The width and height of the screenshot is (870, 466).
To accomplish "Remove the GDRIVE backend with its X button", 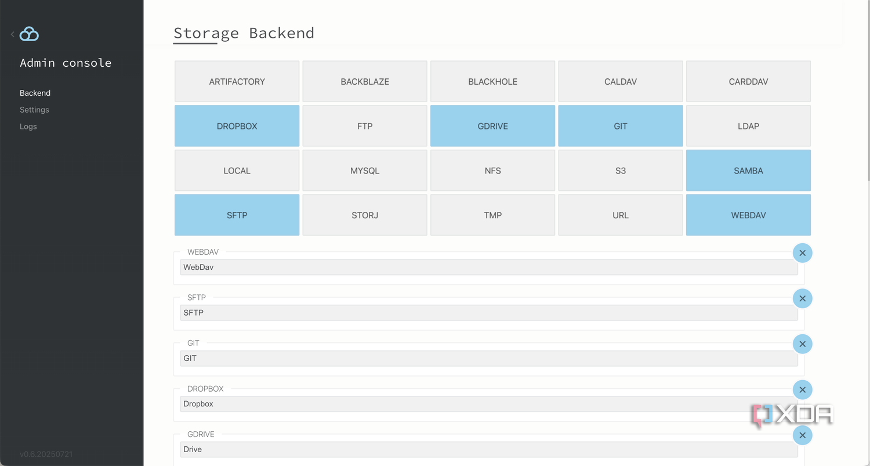I will (x=803, y=435).
